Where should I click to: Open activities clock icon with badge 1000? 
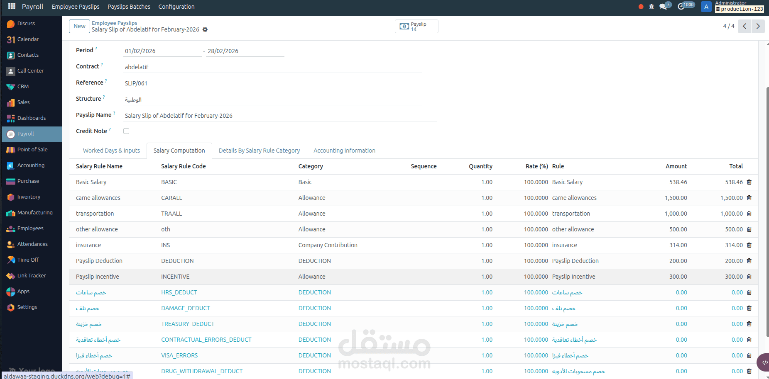(x=686, y=6)
